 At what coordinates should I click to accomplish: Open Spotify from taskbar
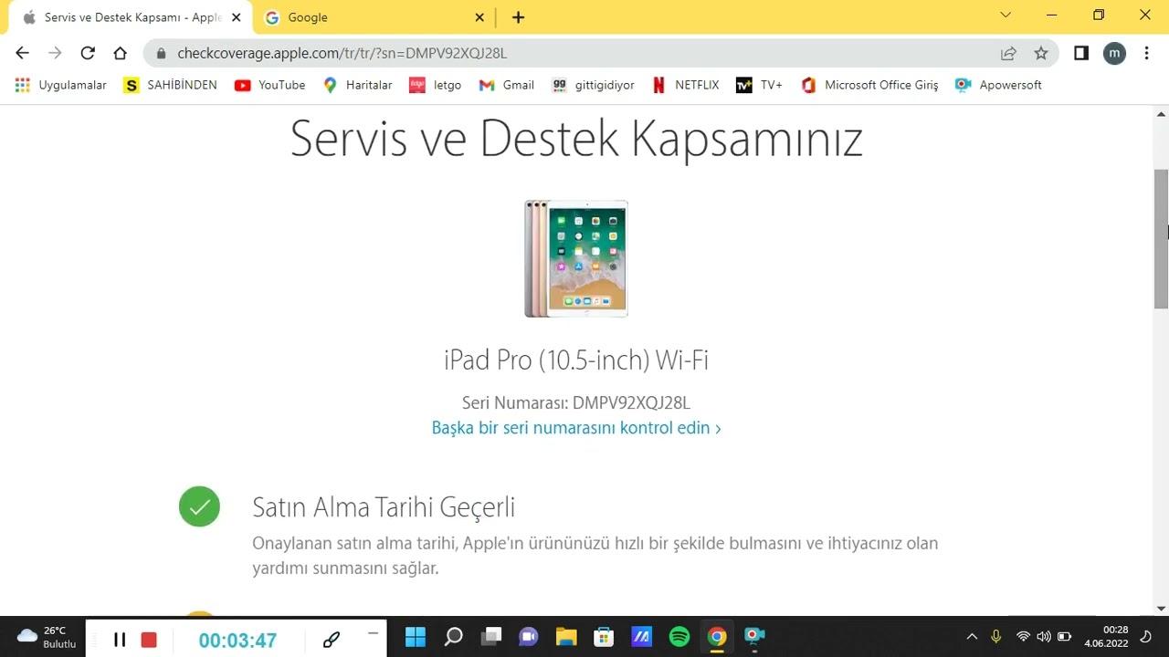click(679, 636)
